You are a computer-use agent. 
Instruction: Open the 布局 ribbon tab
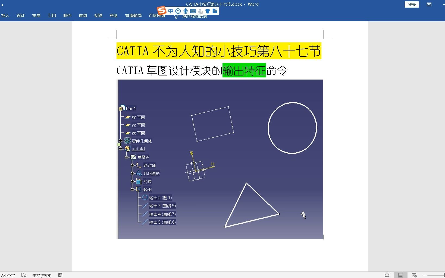pyautogui.click(x=36, y=16)
